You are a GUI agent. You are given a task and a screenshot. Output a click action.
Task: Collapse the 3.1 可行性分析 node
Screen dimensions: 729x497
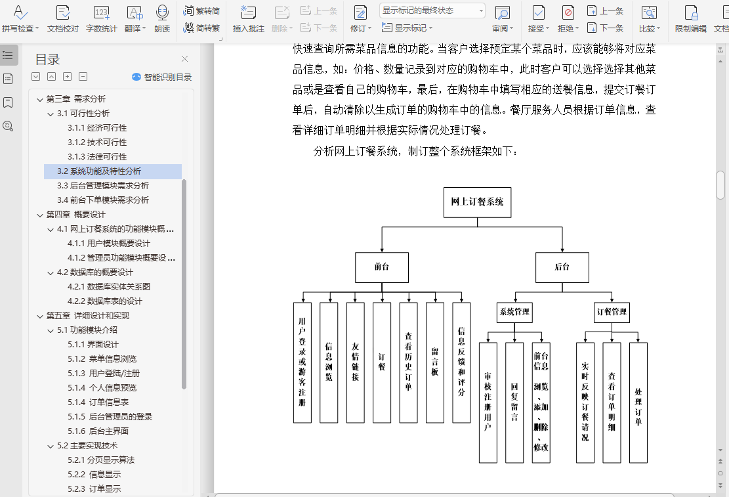pyautogui.click(x=51, y=114)
